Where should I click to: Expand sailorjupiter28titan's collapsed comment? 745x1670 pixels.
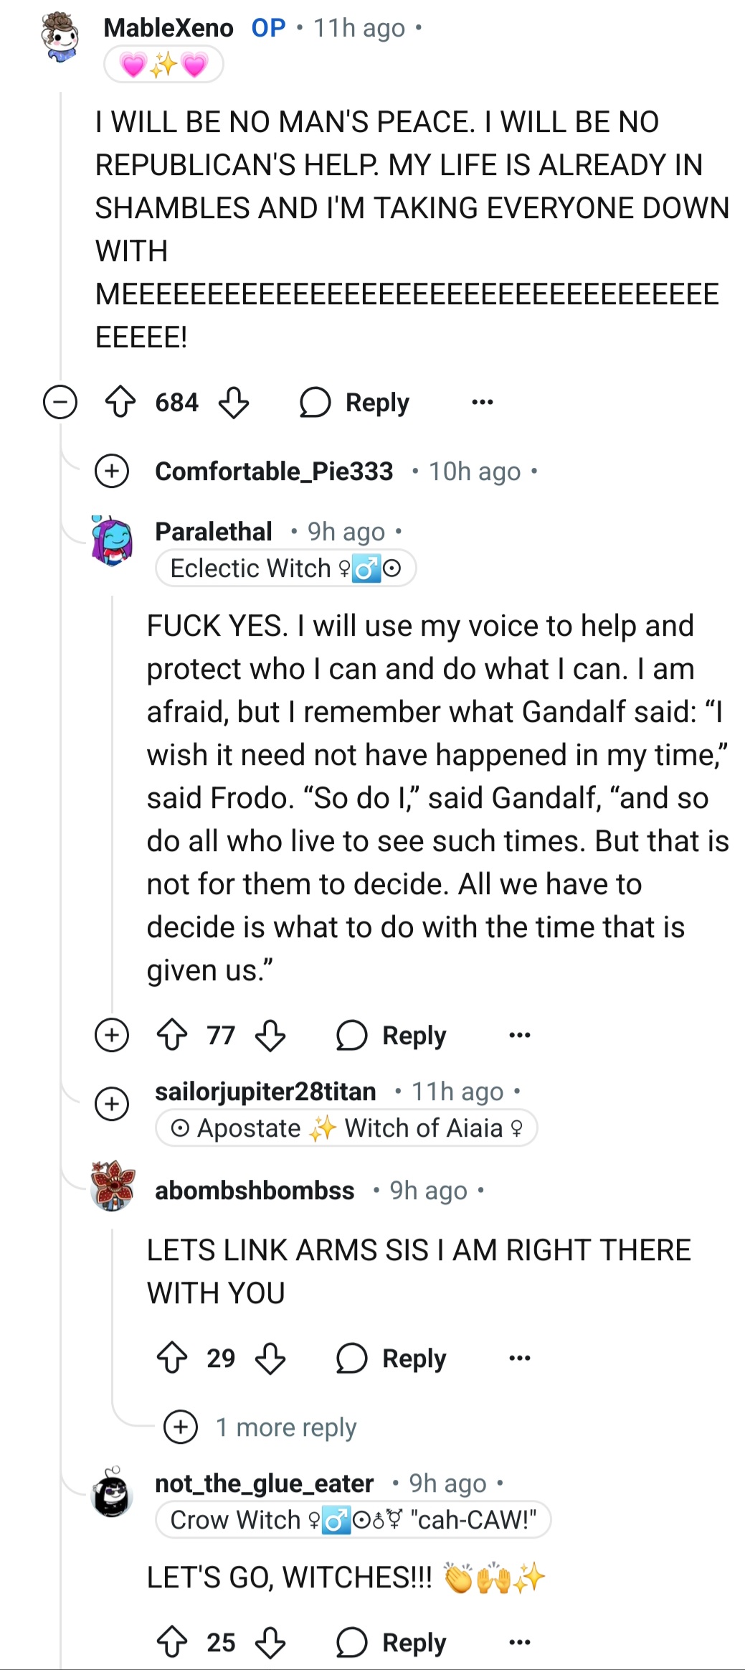(x=112, y=1104)
